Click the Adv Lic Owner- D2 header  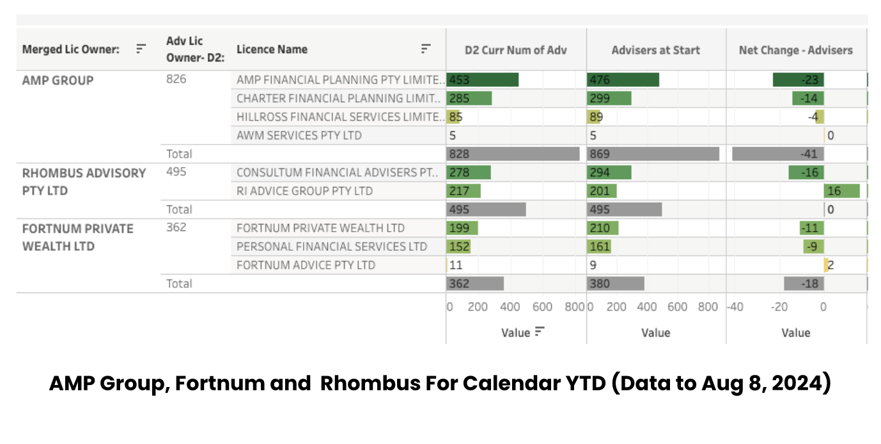point(185,49)
